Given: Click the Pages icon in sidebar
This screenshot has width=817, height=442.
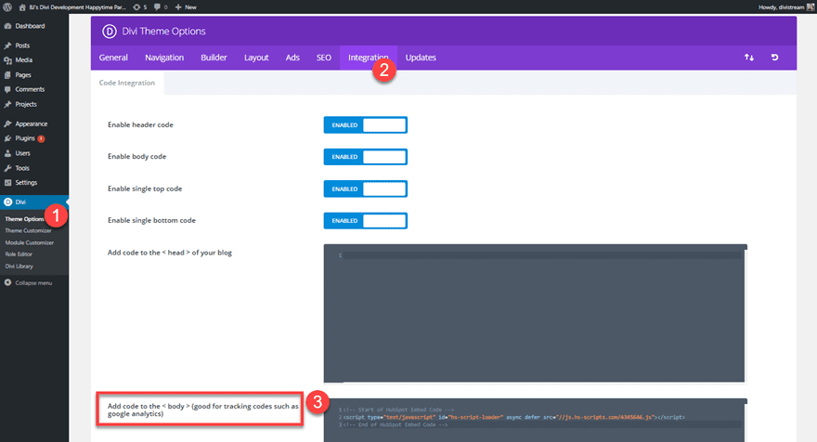Looking at the screenshot, I should pos(7,75).
